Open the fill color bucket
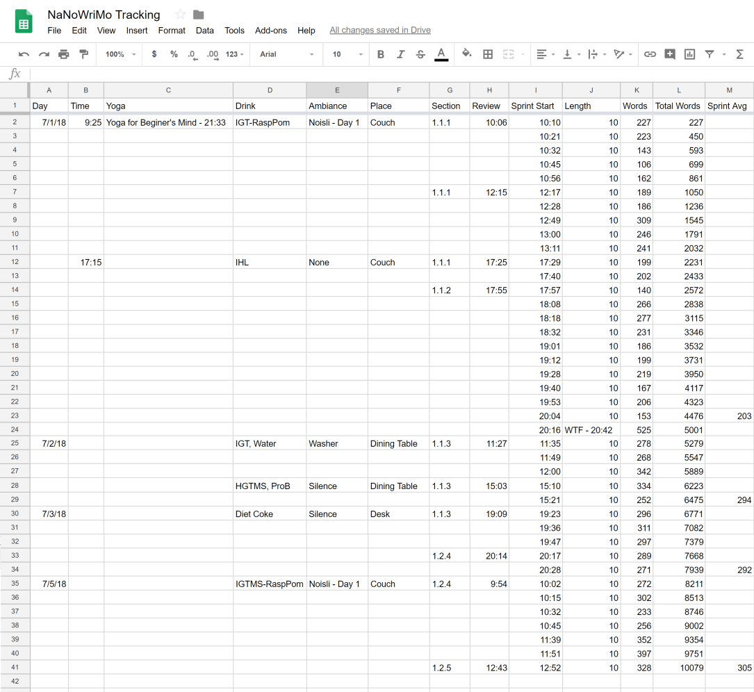 pyautogui.click(x=466, y=54)
